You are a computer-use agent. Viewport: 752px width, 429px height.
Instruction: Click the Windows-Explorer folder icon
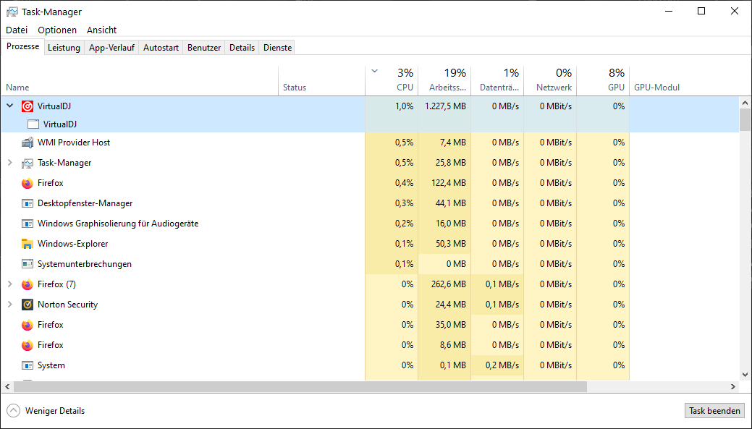[x=28, y=244]
